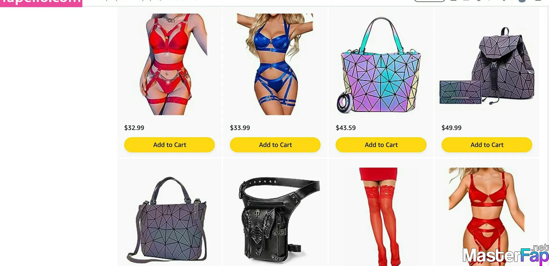Open the black leather leg holster bag

[279, 219]
